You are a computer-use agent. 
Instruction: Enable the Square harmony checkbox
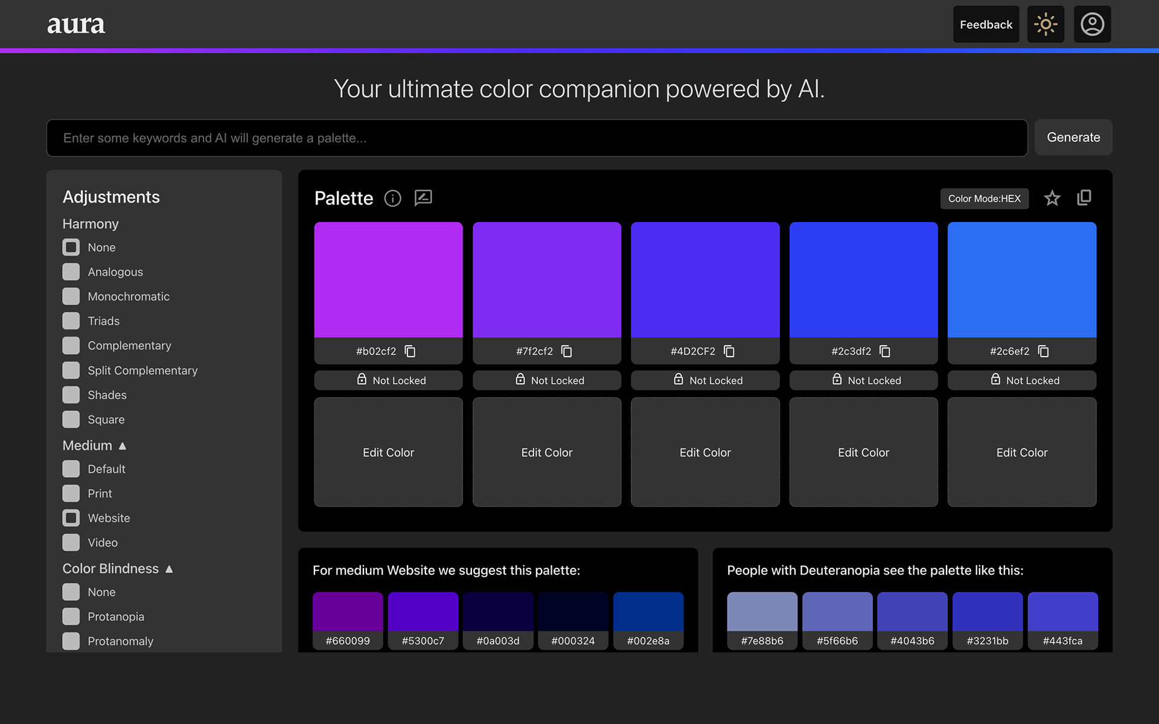[x=71, y=419]
